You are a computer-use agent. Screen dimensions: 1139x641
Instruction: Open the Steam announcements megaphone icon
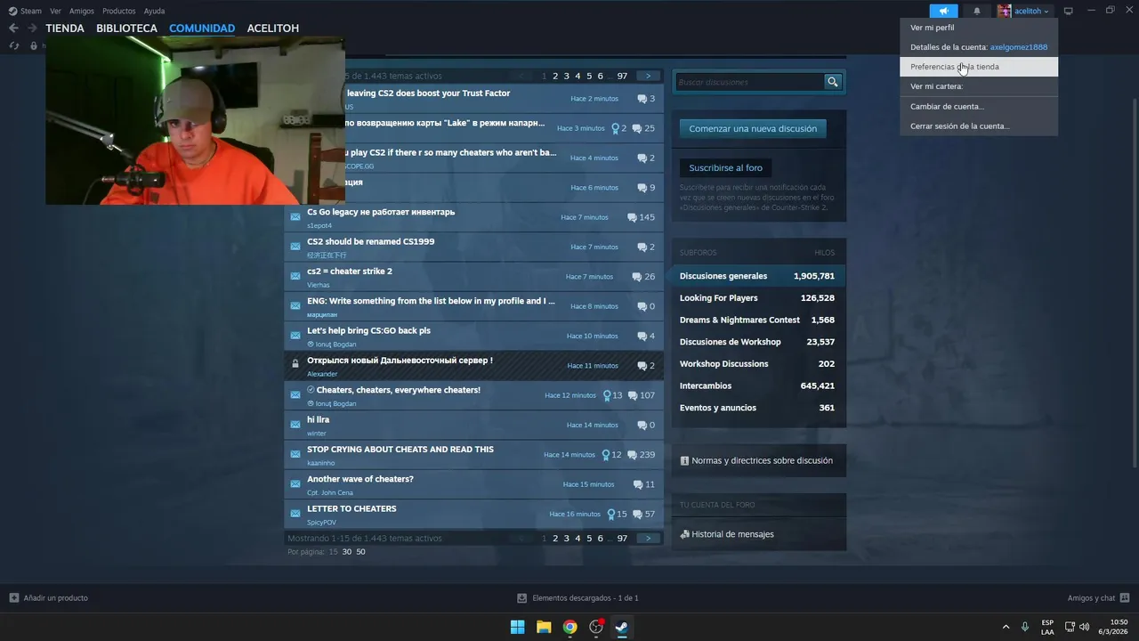click(x=943, y=11)
